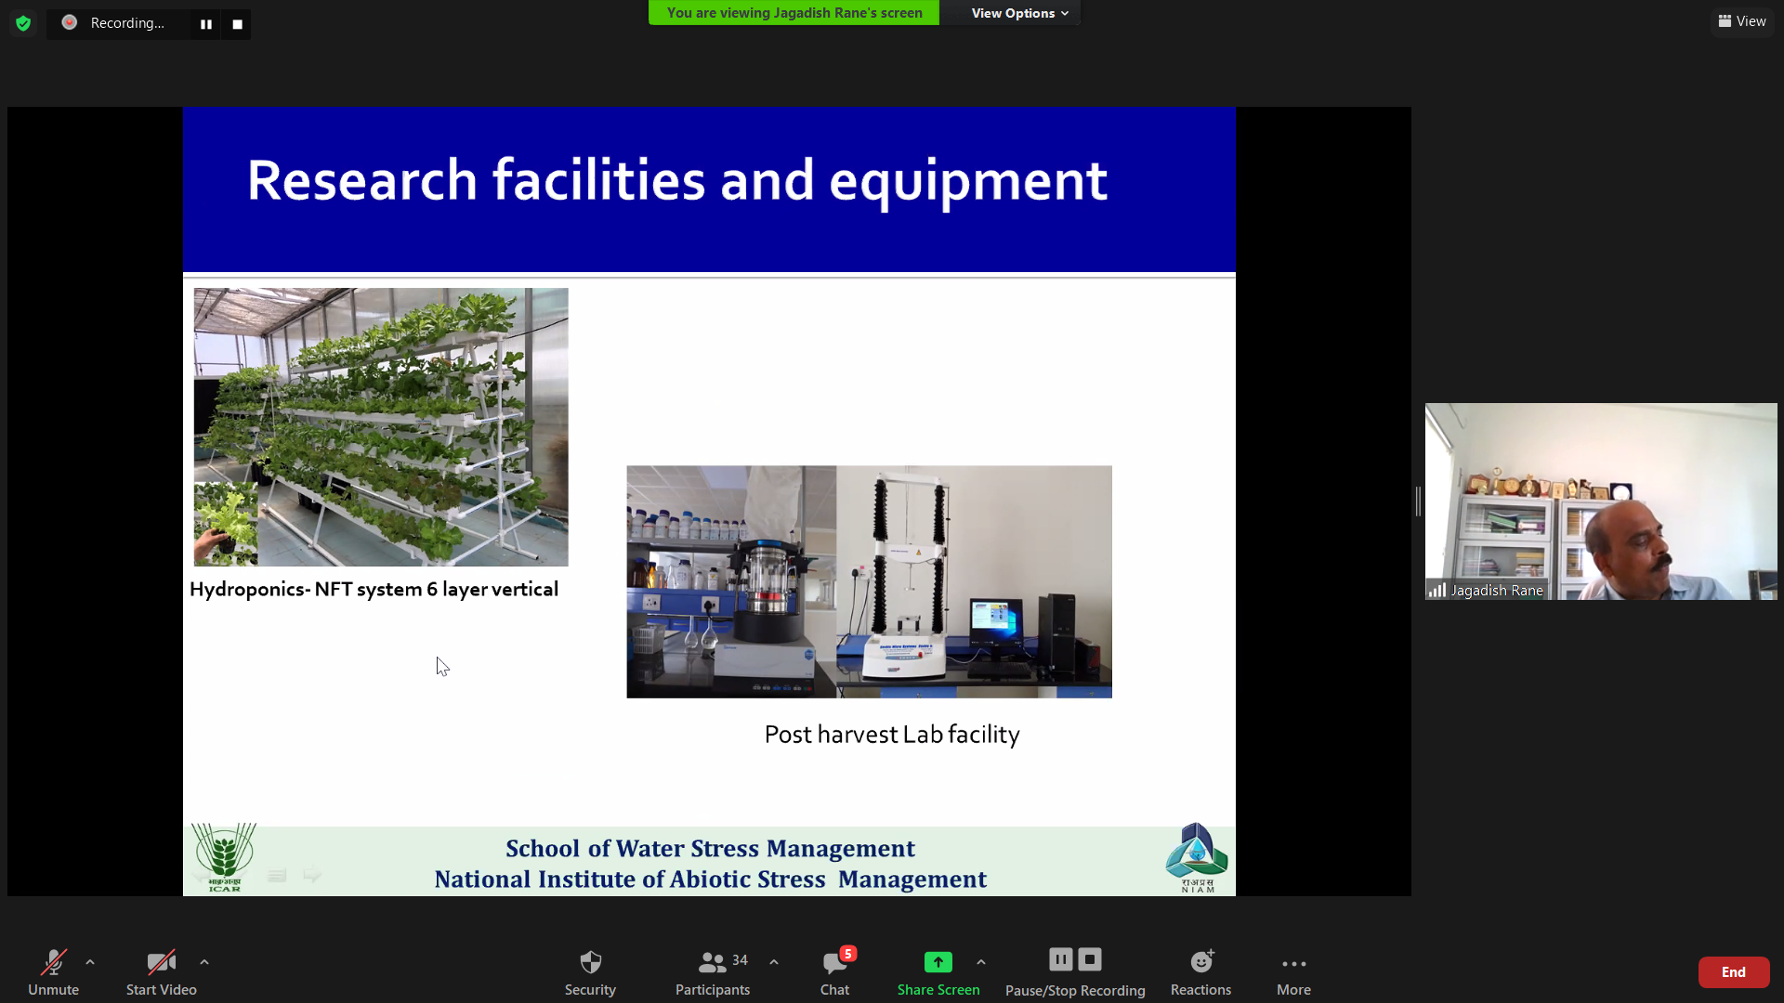Unmute the microphone
This screenshot has width=1784, height=1003.
(53, 970)
